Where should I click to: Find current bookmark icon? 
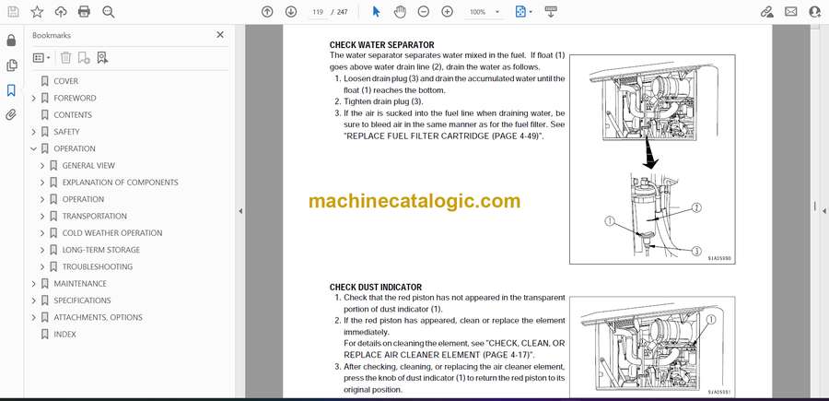pos(102,58)
